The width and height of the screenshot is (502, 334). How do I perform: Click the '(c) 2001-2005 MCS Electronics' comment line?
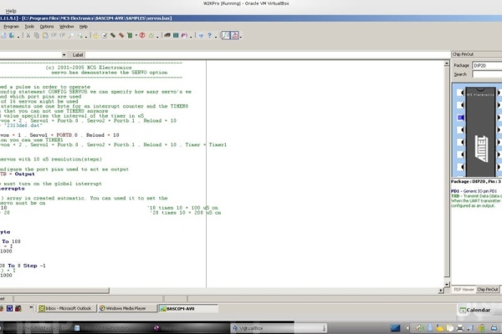(89, 68)
